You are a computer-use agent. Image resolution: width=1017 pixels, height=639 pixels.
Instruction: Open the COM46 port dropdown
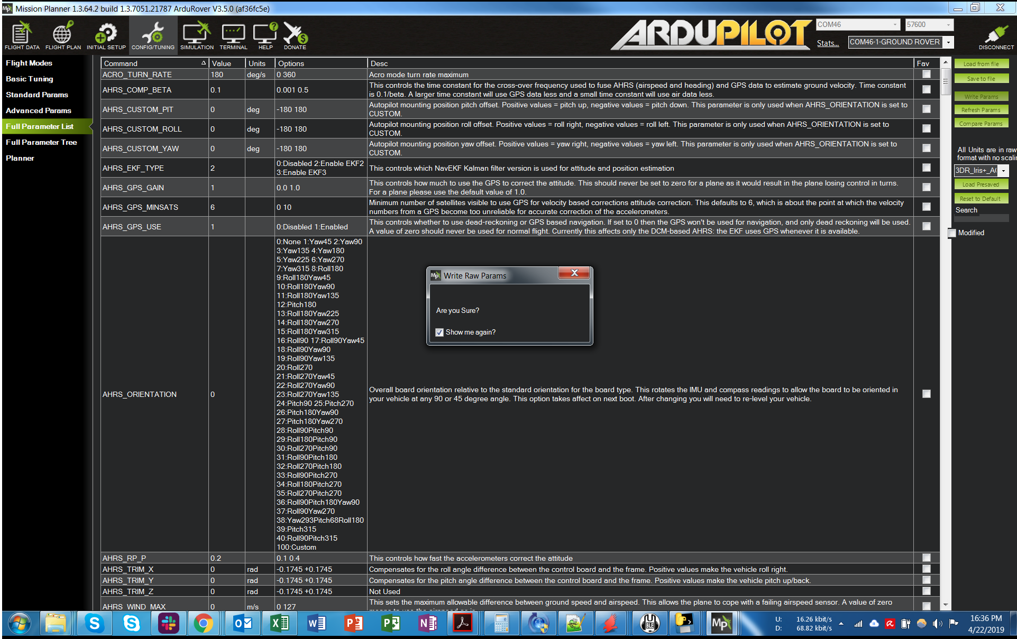pyautogui.click(x=895, y=24)
